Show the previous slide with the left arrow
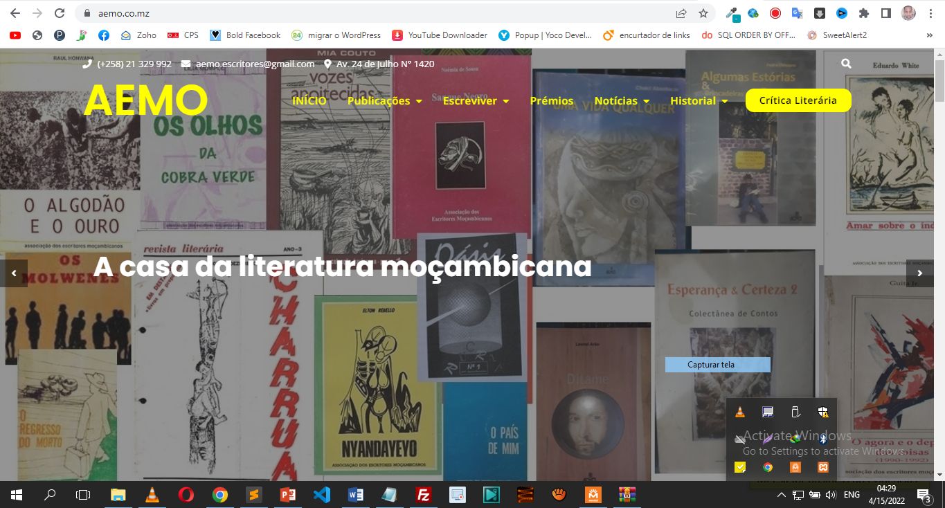The image size is (945, 508). pyautogui.click(x=14, y=273)
